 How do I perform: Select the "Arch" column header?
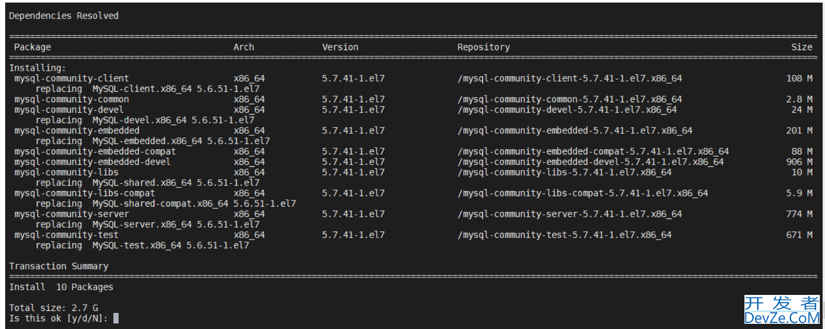tap(244, 47)
